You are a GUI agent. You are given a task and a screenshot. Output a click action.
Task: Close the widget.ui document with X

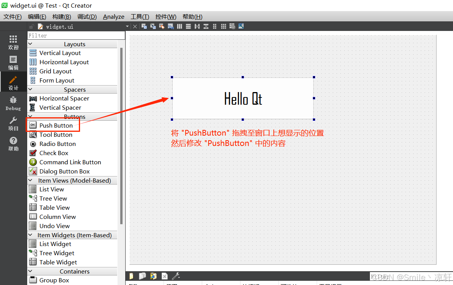135,26
